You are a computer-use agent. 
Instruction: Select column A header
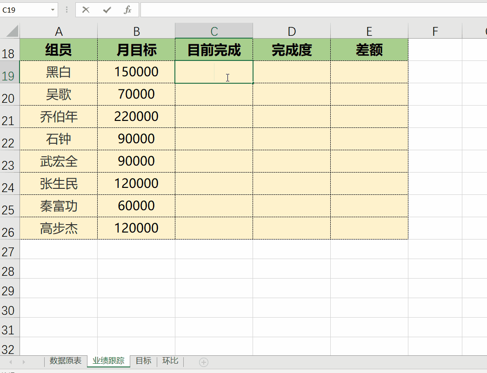[x=59, y=31]
